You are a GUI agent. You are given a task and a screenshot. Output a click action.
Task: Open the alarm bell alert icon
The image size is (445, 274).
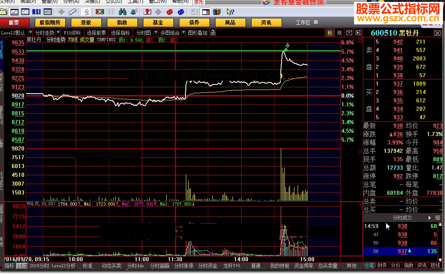point(134,12)
